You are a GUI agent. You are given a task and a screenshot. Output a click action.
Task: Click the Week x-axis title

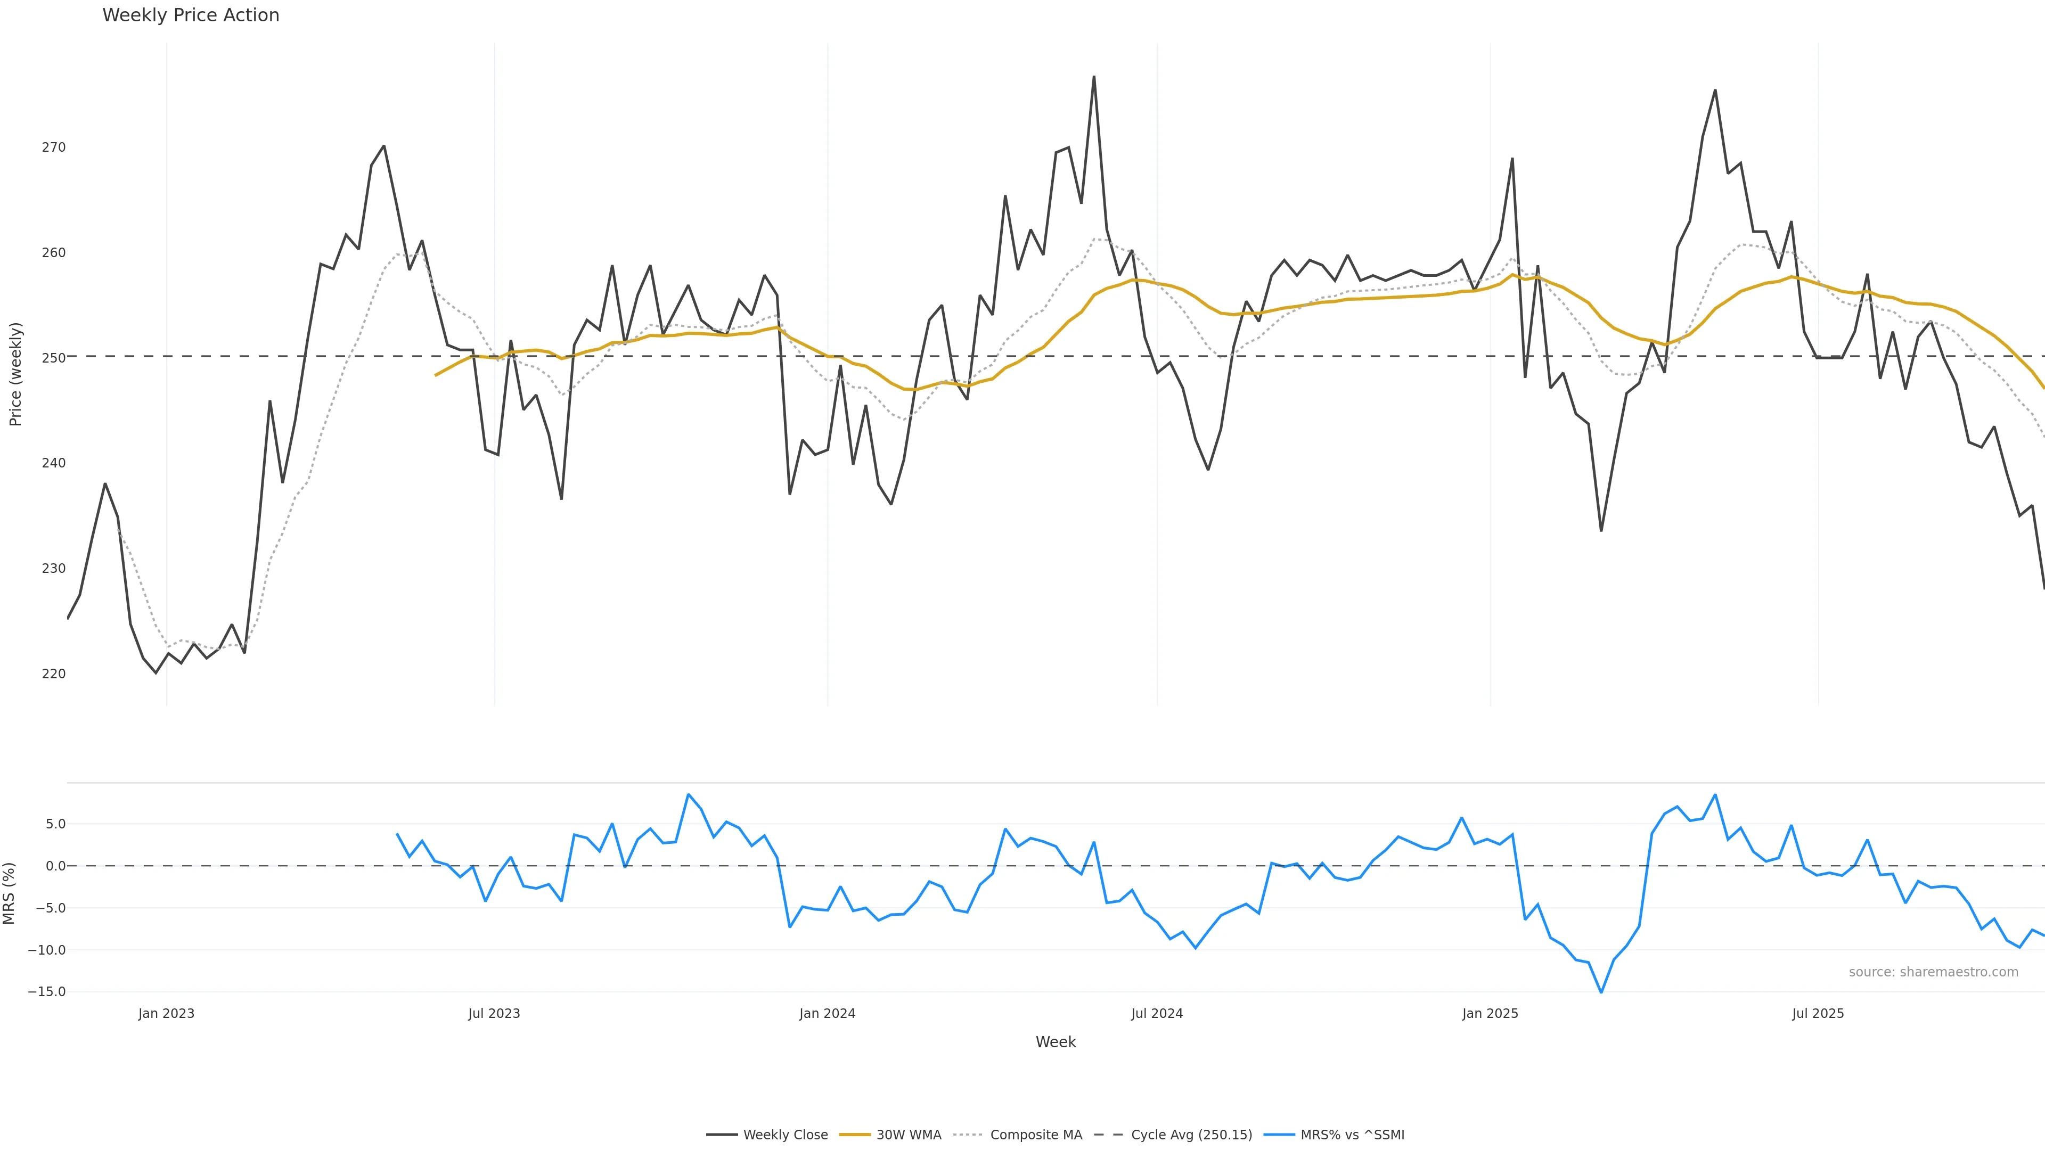point(1055,1042)
